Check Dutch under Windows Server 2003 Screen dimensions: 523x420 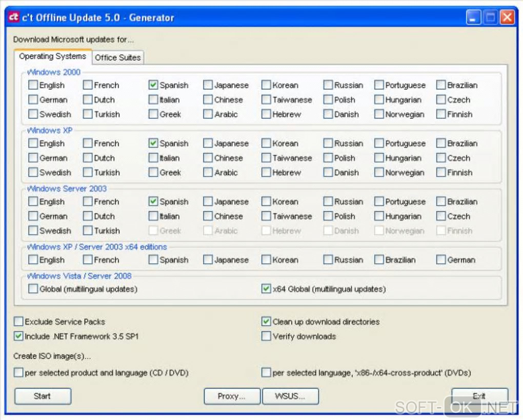click(88, 216)
